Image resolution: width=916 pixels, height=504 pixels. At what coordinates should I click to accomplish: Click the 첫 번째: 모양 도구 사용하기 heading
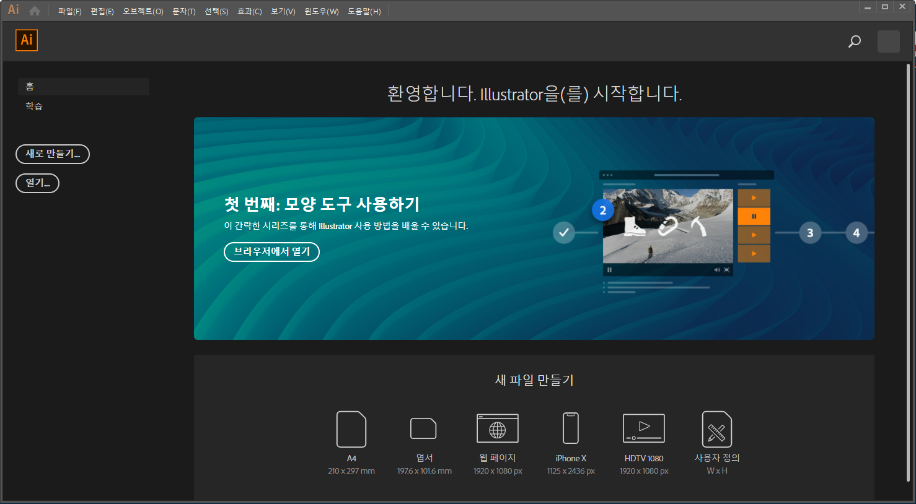pos(322,204)
